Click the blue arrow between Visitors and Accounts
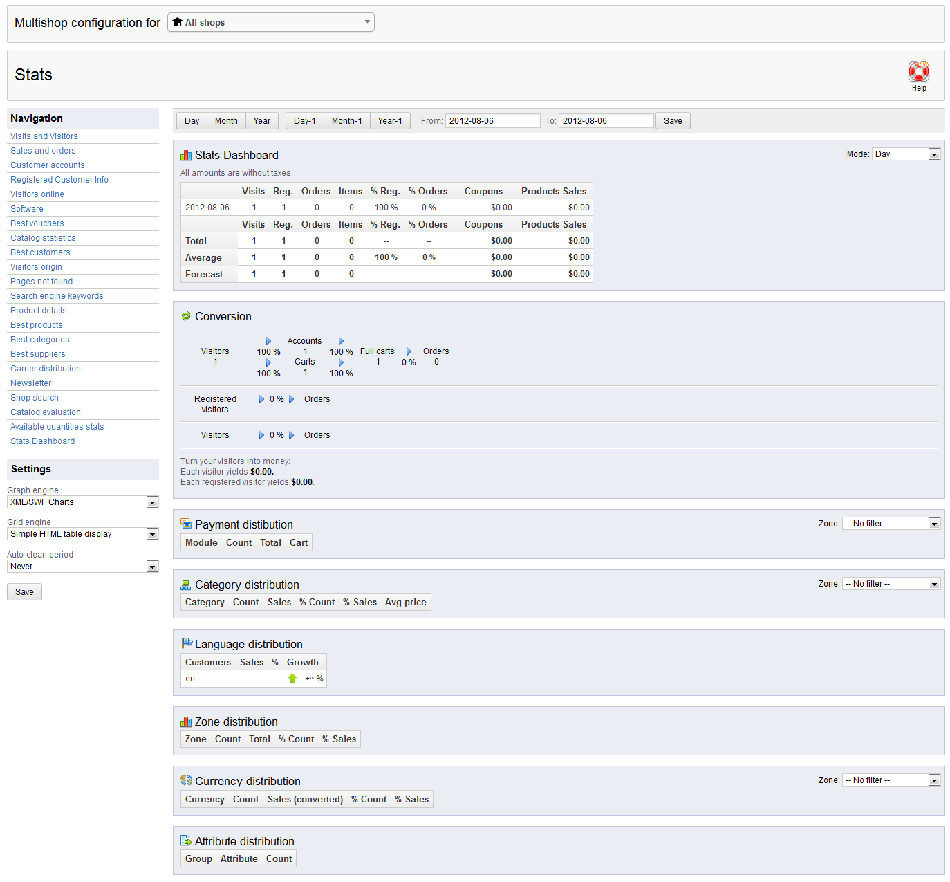The image size is (950, 882). tap(268, 340)
